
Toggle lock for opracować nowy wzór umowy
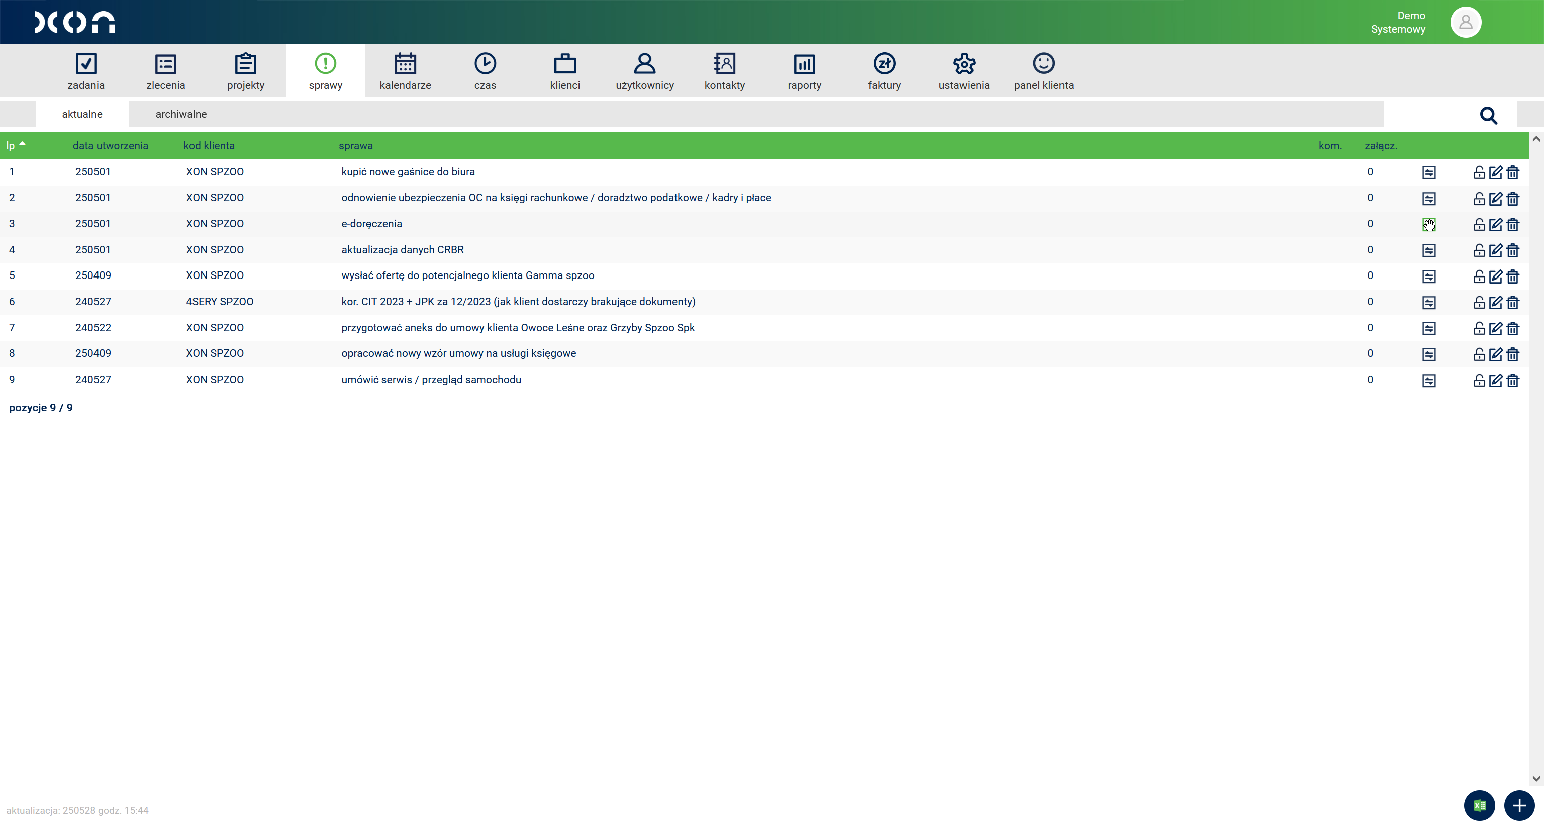(x=1479, y=354)
